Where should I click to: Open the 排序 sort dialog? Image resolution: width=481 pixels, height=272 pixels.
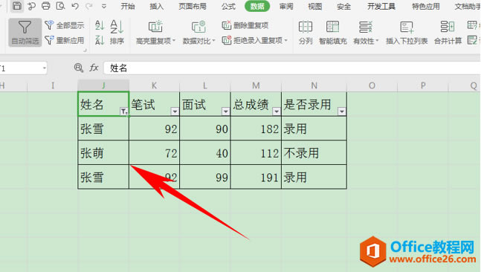[117, 32]
